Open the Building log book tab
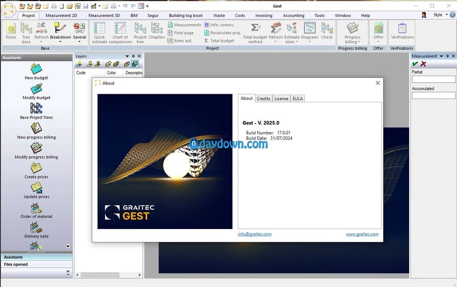Viewport: 457px width, 287px height. (x=186, y=16)
